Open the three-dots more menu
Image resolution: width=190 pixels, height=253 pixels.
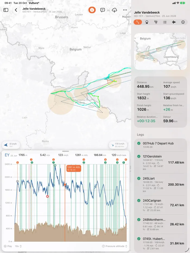point(125,10)
